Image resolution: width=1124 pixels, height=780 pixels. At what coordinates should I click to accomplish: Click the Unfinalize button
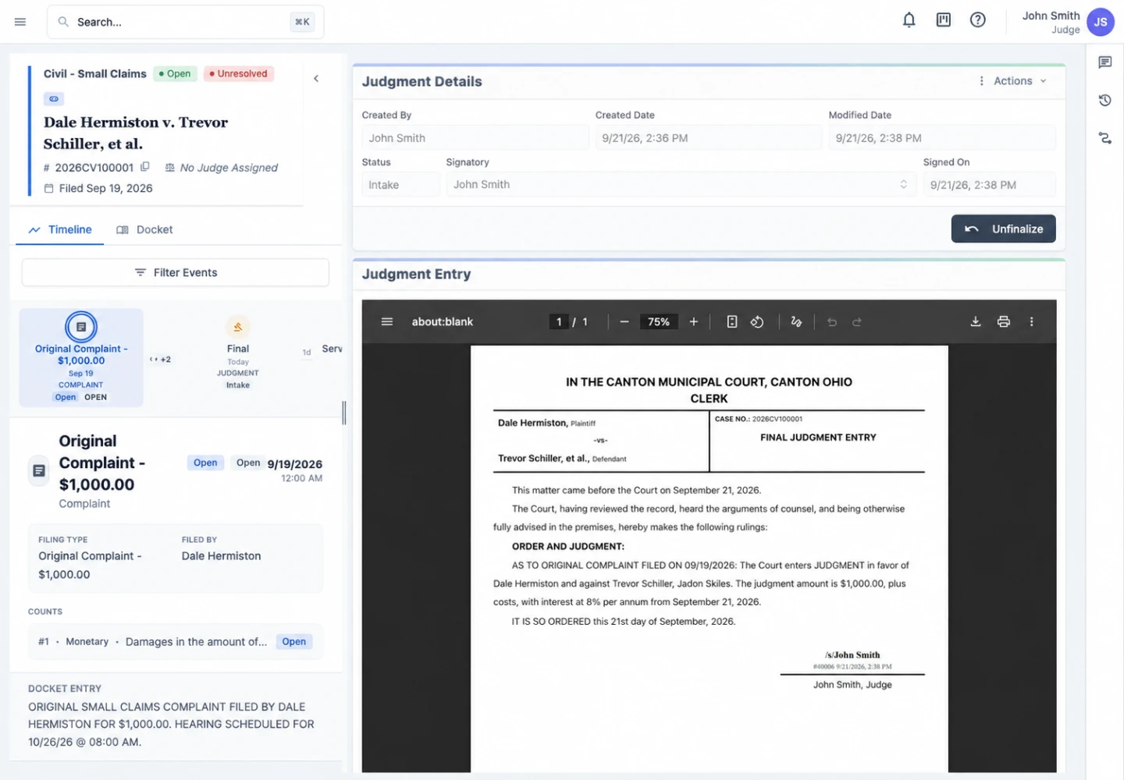1003,229
